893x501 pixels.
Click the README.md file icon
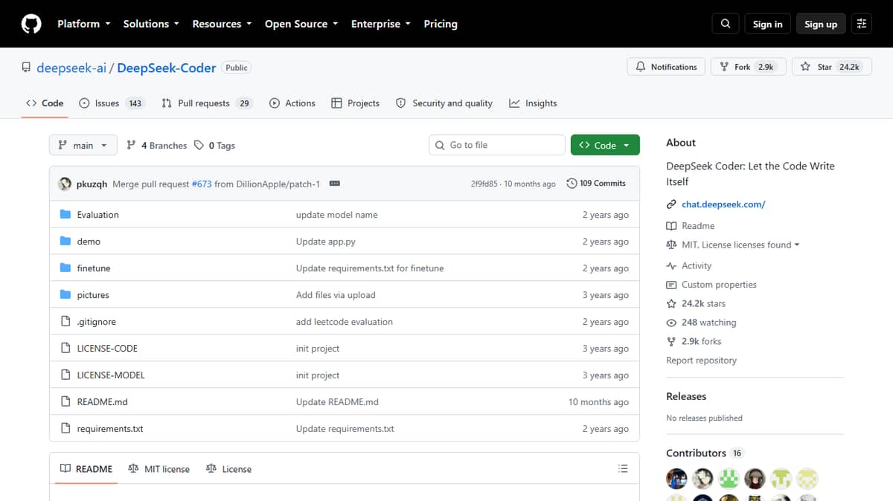click(x=65, y=402)
